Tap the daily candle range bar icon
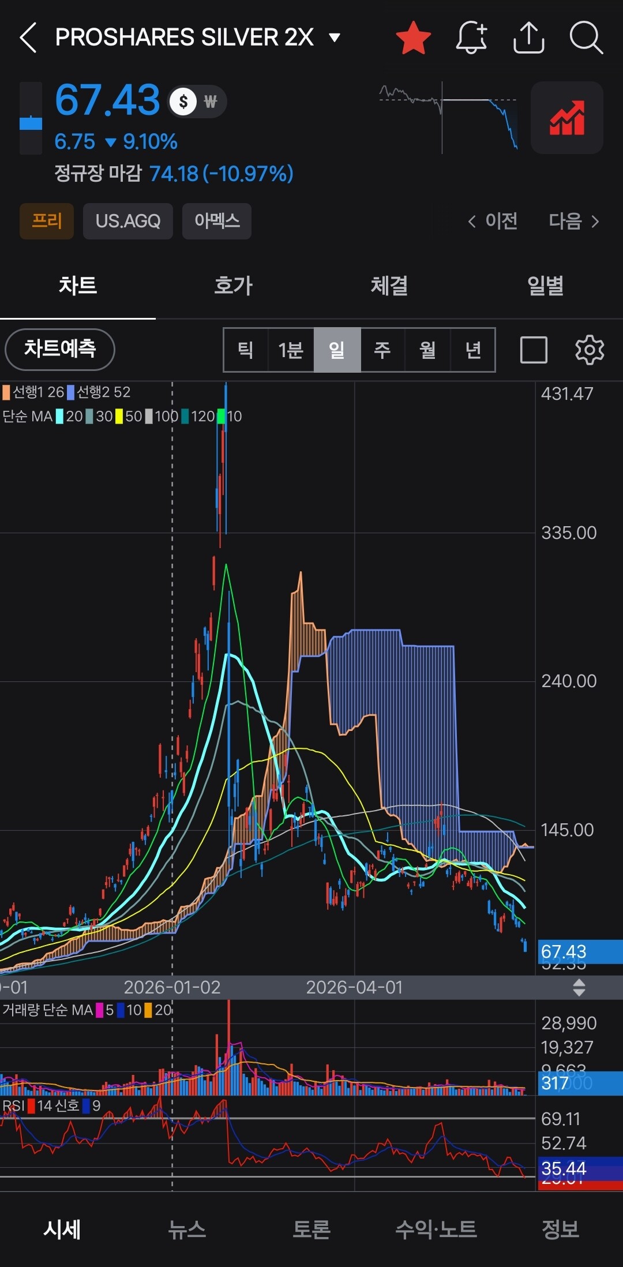Screen dimensions: 623x1267 31,118
